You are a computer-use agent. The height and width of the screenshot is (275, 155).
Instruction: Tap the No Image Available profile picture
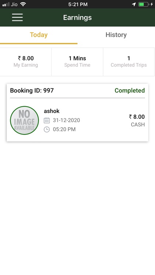24,120
